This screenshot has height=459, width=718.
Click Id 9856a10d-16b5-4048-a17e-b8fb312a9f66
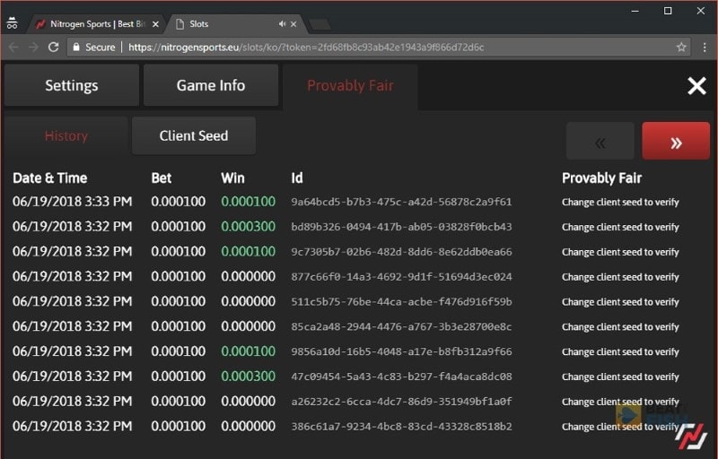point(401,351)
